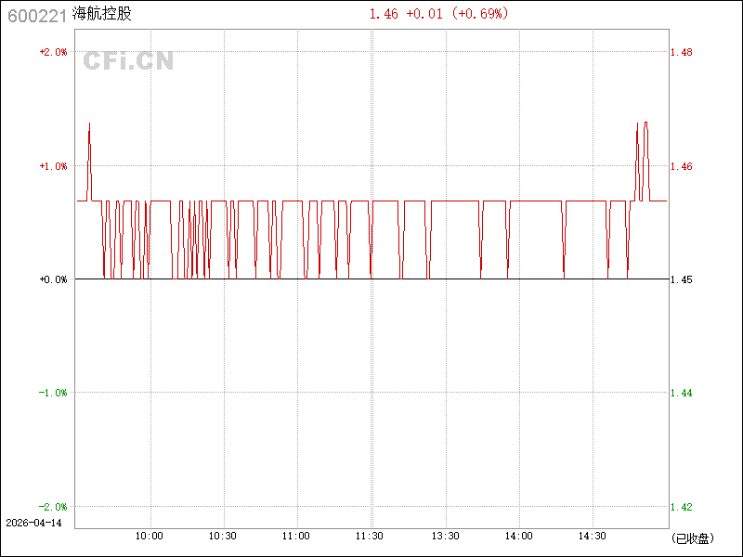The width and height of the screenshot is (743, 557).
Task: Click the CFi.CN watermark logo
Action: [128, 61]
